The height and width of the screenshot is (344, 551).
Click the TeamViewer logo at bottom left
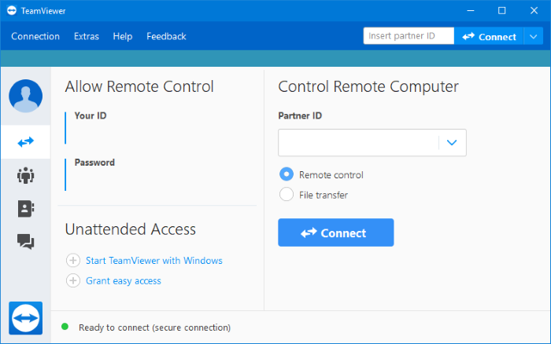25,318
